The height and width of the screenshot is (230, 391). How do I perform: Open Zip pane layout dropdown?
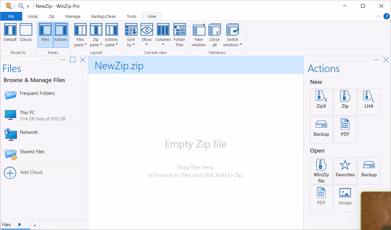click(x=96, y=35)
